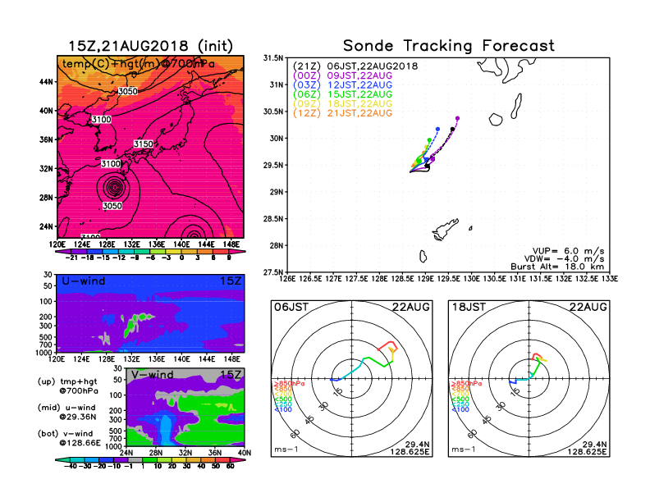Click '128.625E' in the 06JST hodograph
Viewport: 650px width, 502px height.
pos(410,452)
